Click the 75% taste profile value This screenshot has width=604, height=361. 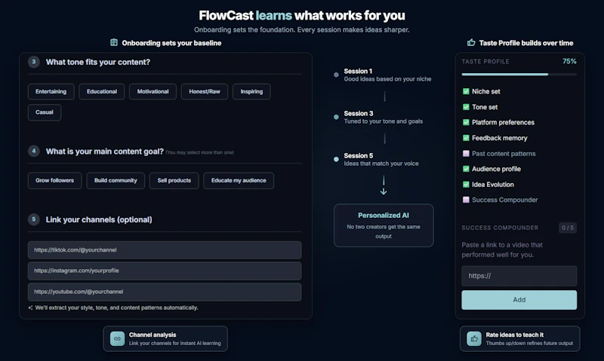click(569, 62)
